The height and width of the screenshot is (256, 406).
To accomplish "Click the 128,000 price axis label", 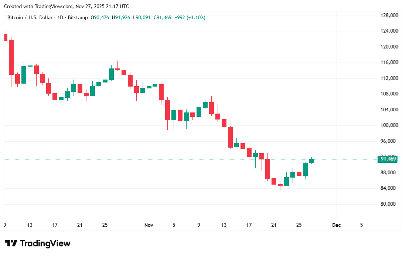I will 389,15.
